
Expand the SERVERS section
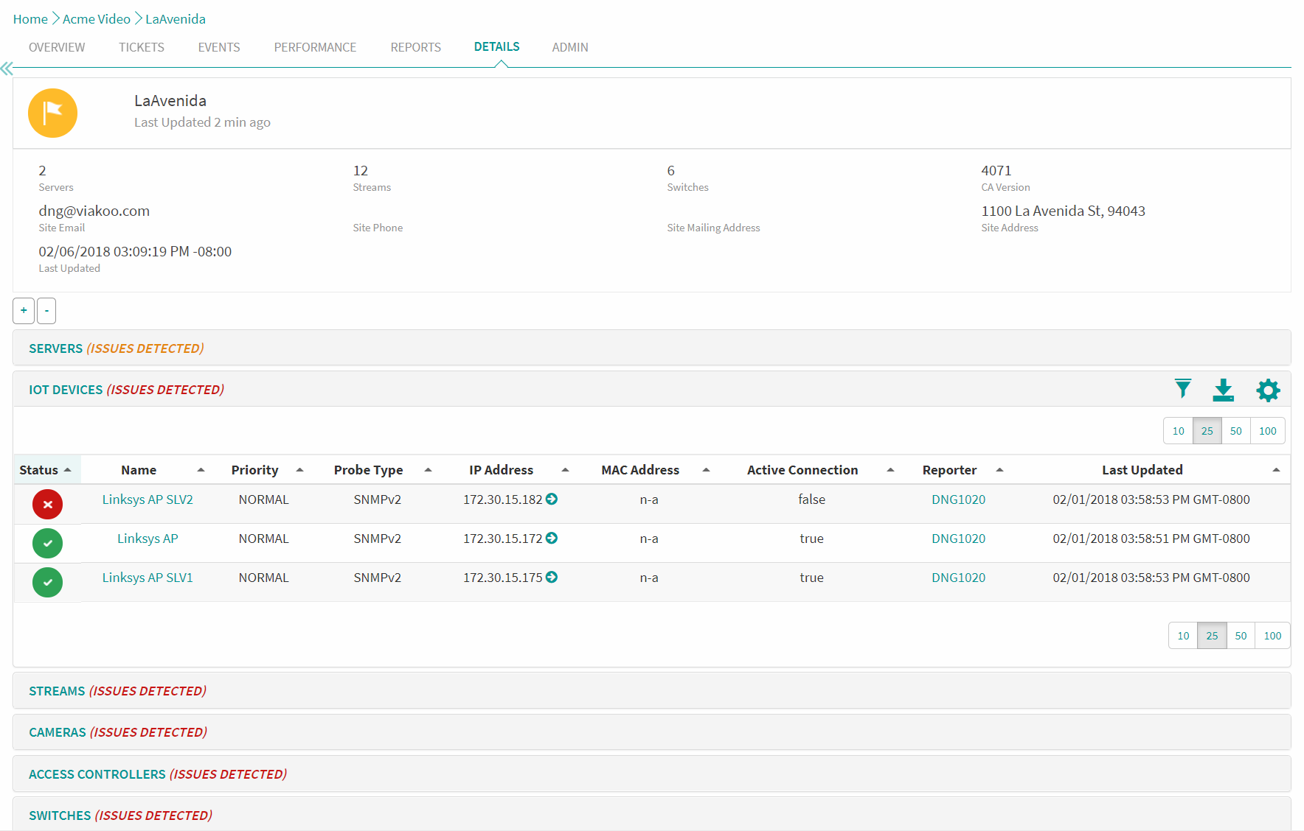tap(652, 348)
